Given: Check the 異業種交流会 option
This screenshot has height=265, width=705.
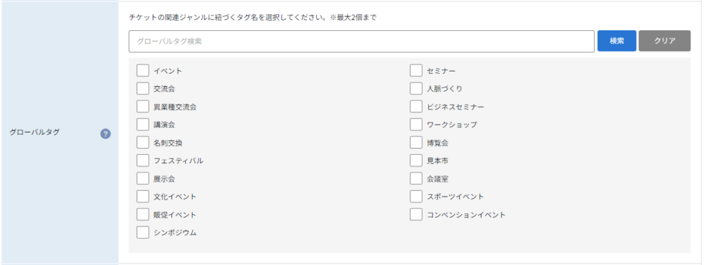Looking at the screenshot, I should point(143,107).
